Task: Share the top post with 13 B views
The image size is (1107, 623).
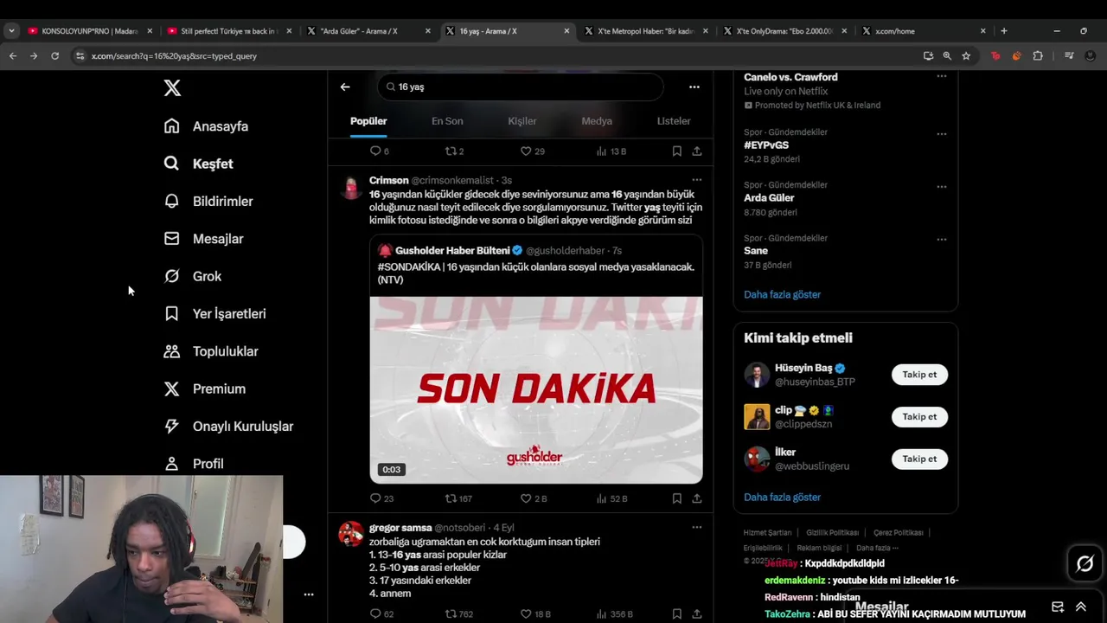Action: [696, 151]
